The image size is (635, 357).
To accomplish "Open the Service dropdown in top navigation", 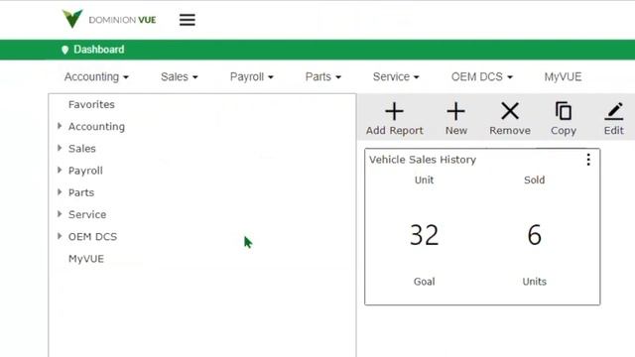I will 396,77.
